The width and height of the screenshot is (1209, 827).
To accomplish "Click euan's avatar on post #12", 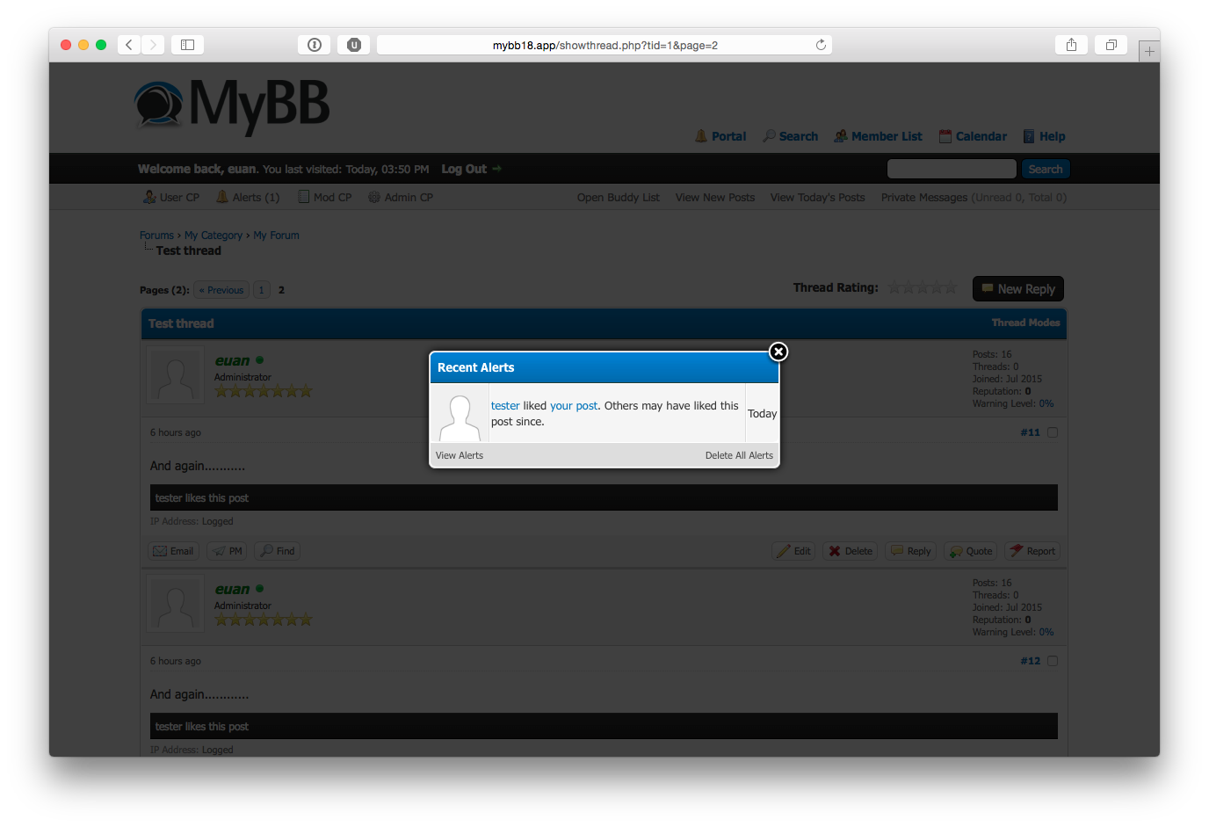I will coord(176,604).
